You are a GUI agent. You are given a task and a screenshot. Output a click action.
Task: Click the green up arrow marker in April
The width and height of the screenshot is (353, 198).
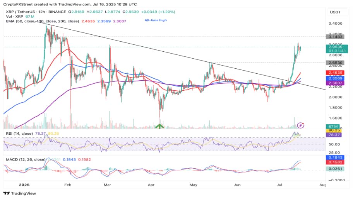(159, 126)
